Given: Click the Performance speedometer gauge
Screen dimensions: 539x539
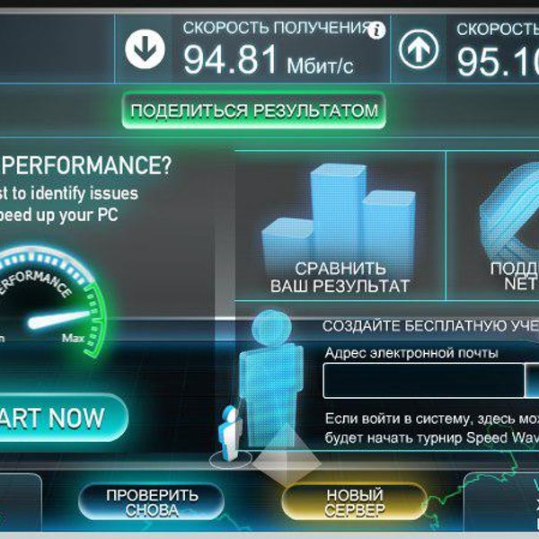Looking at the screenshot, I should click(x=47, y=303).
